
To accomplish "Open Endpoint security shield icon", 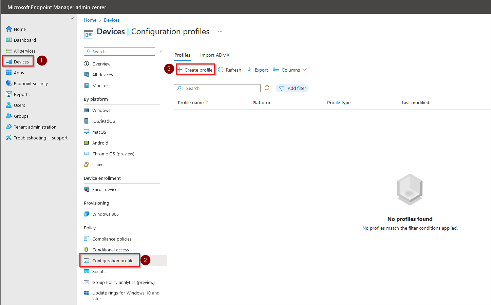I will [x=9, y=83].
